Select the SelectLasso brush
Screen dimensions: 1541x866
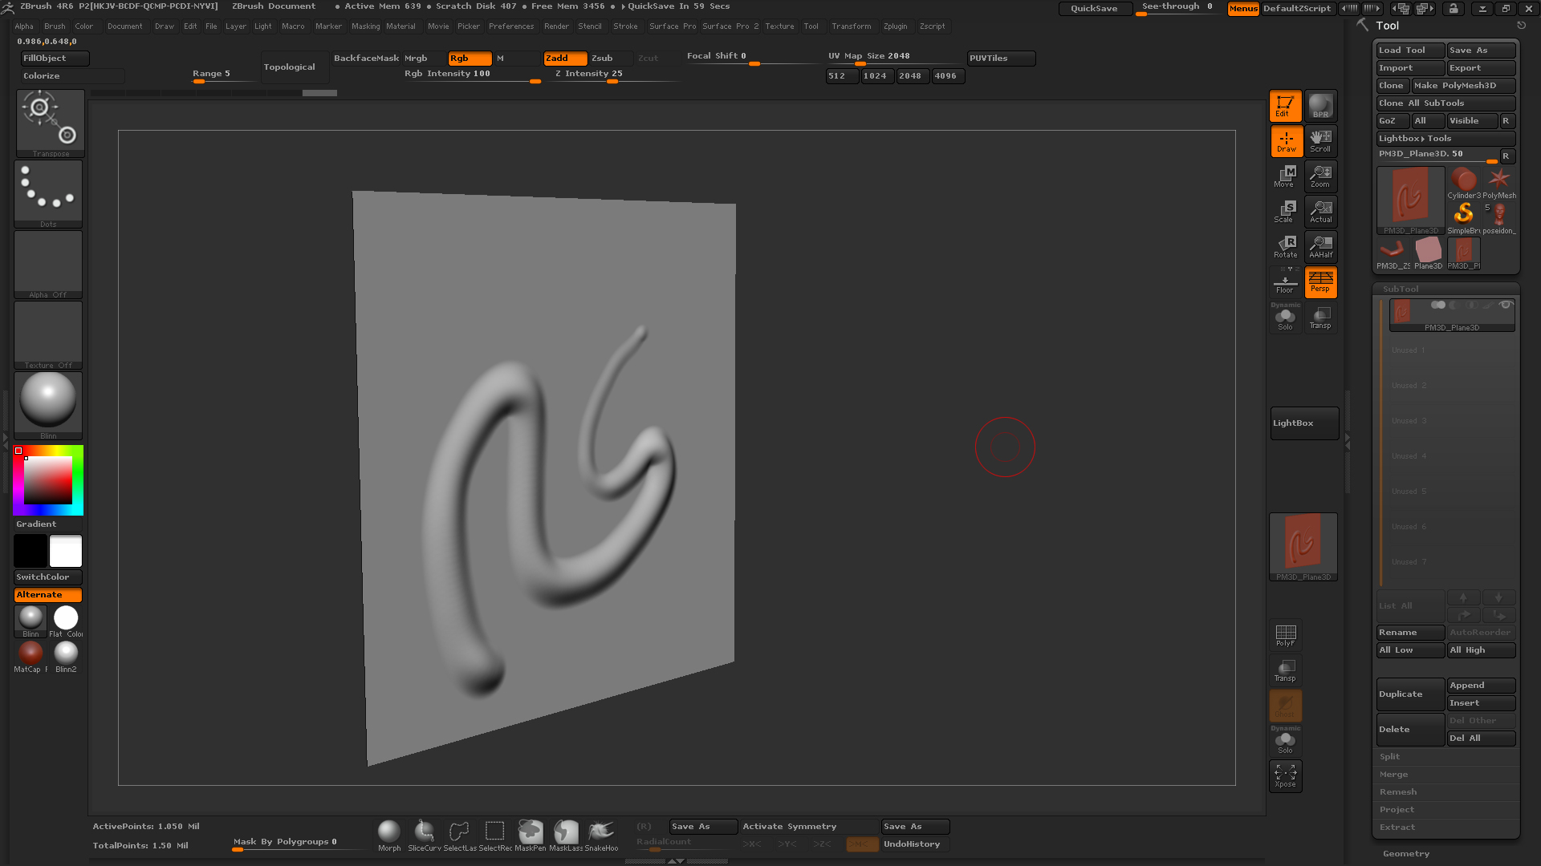pos(460,836)
